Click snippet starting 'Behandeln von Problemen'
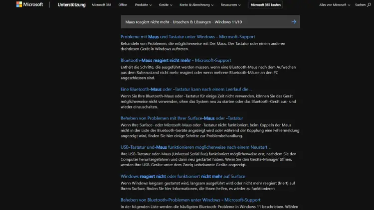 203,46
